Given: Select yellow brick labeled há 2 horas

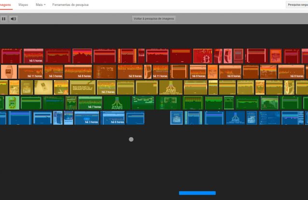Looking at the screenshot, I should [106, 87].
